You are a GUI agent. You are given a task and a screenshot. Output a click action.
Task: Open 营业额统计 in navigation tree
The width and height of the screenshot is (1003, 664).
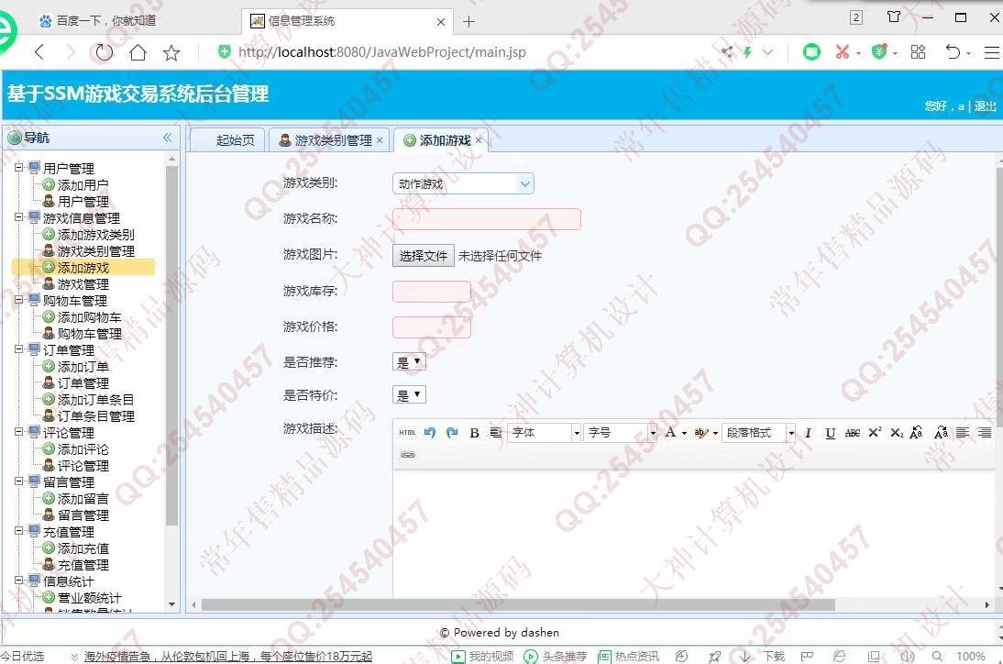point(90,598)
